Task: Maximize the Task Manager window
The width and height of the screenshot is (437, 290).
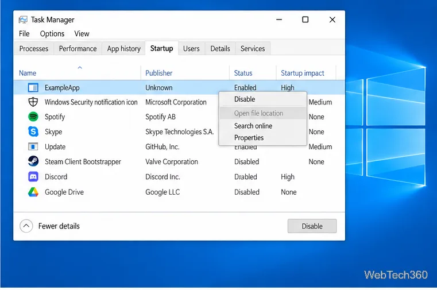Action: tap(305, 20)
